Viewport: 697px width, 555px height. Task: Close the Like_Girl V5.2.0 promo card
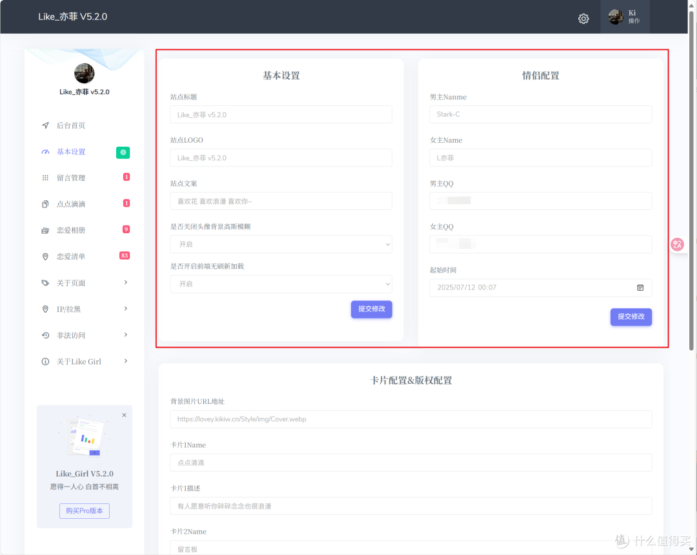125,415
